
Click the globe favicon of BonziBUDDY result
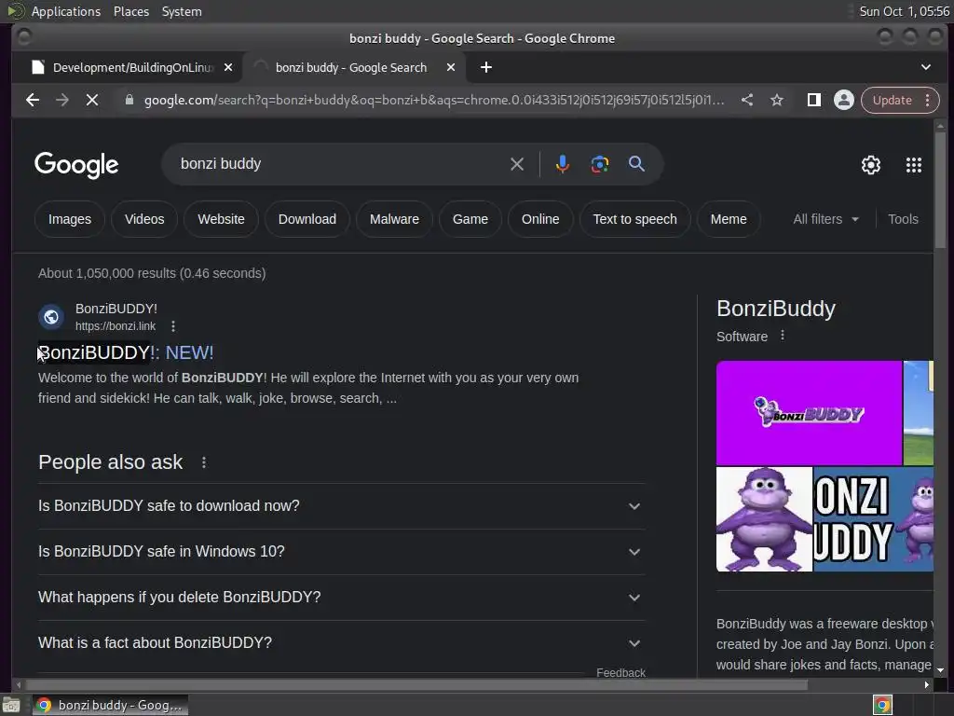click(51, 317)
